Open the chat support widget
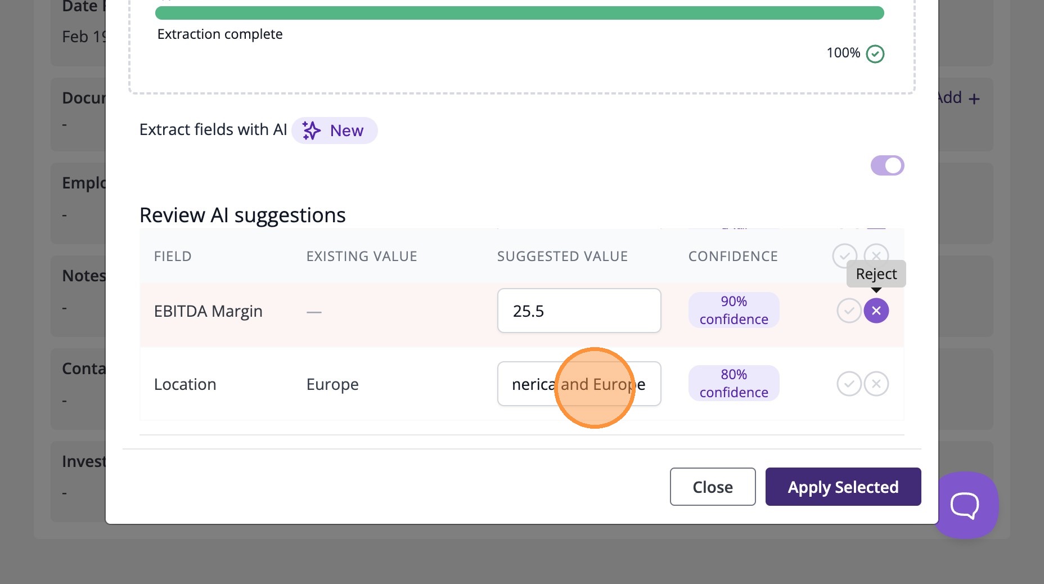1044x584 pixels. (x=965, y=505)
